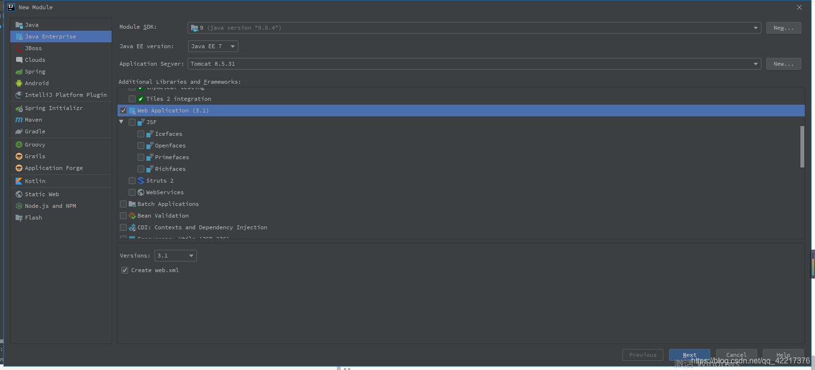Click the Batch Applications icon

132,204
